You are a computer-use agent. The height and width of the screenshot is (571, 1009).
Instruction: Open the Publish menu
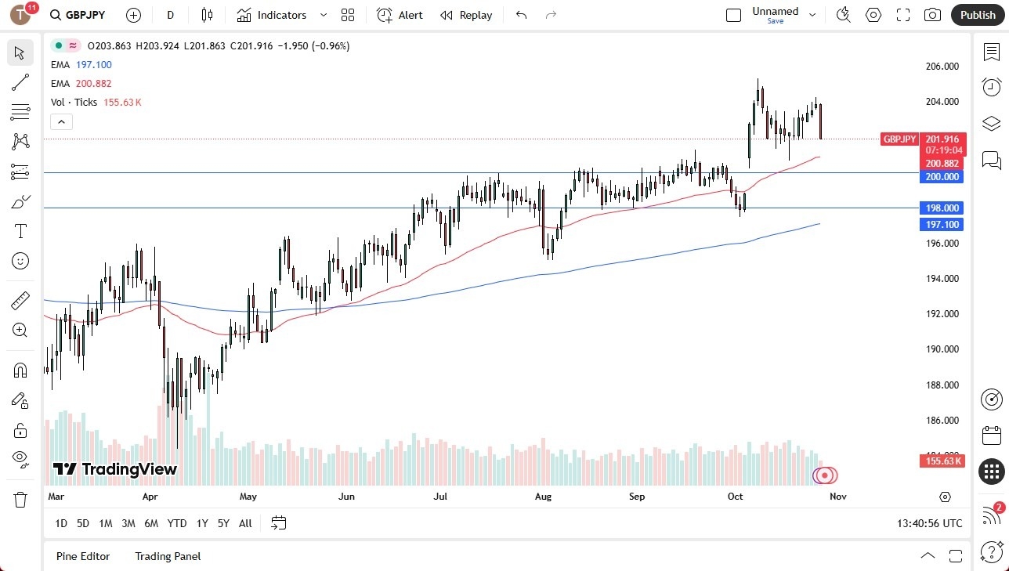[x=978, y=15]
